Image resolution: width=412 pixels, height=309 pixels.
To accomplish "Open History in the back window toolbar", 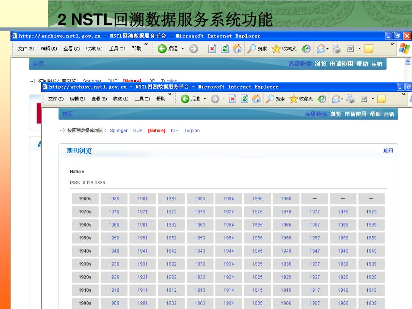I will point(306,49).
